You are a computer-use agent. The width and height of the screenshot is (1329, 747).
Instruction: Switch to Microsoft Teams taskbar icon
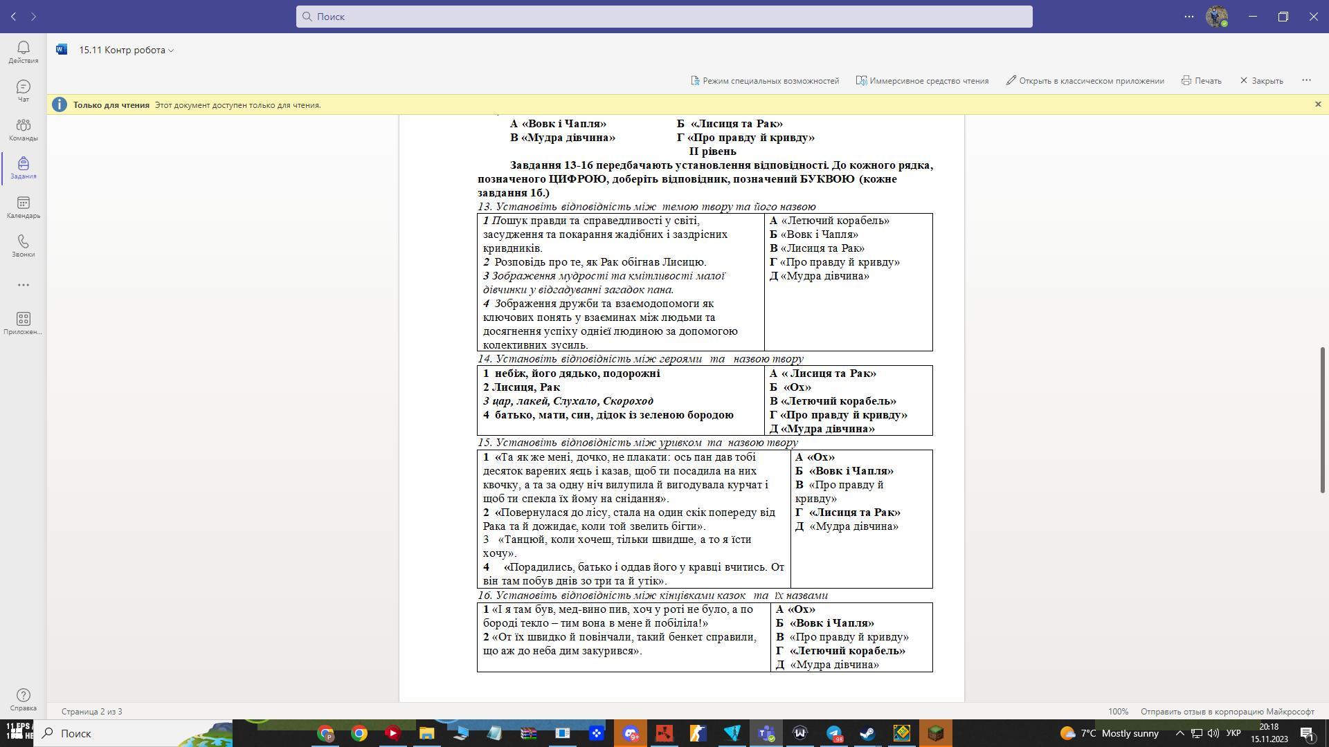tap(766, 733)
